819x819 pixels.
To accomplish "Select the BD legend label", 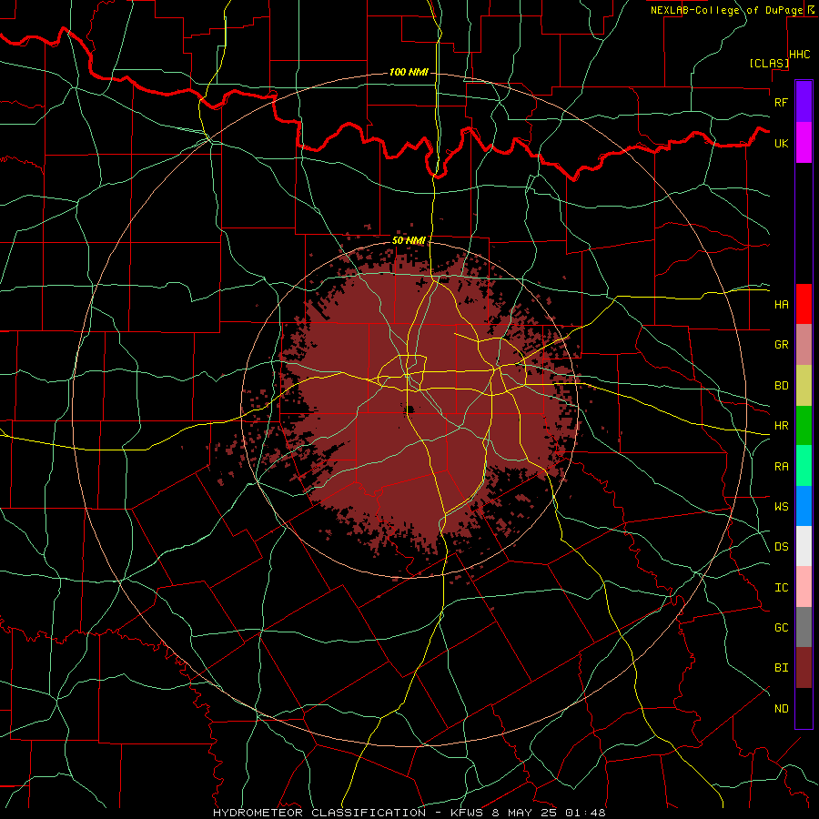I will (x=781, y=386).
